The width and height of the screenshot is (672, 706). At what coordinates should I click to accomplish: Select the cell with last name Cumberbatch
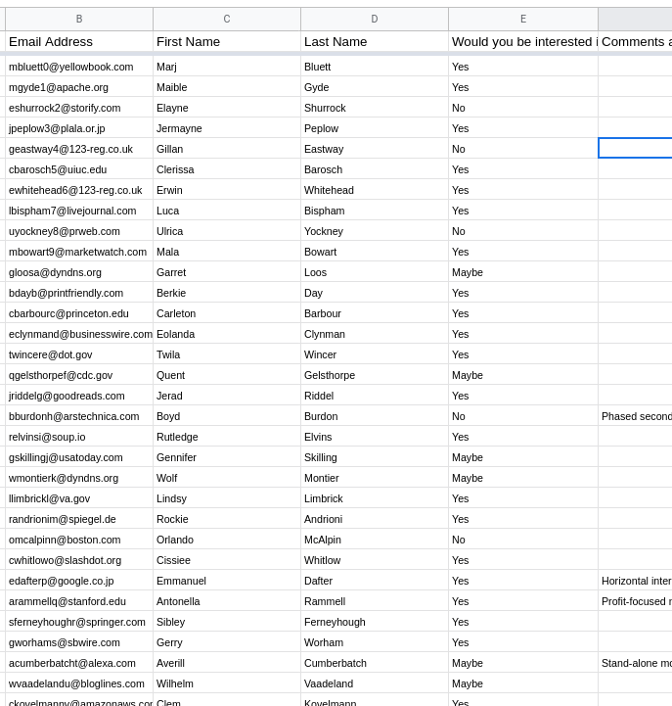375,663
